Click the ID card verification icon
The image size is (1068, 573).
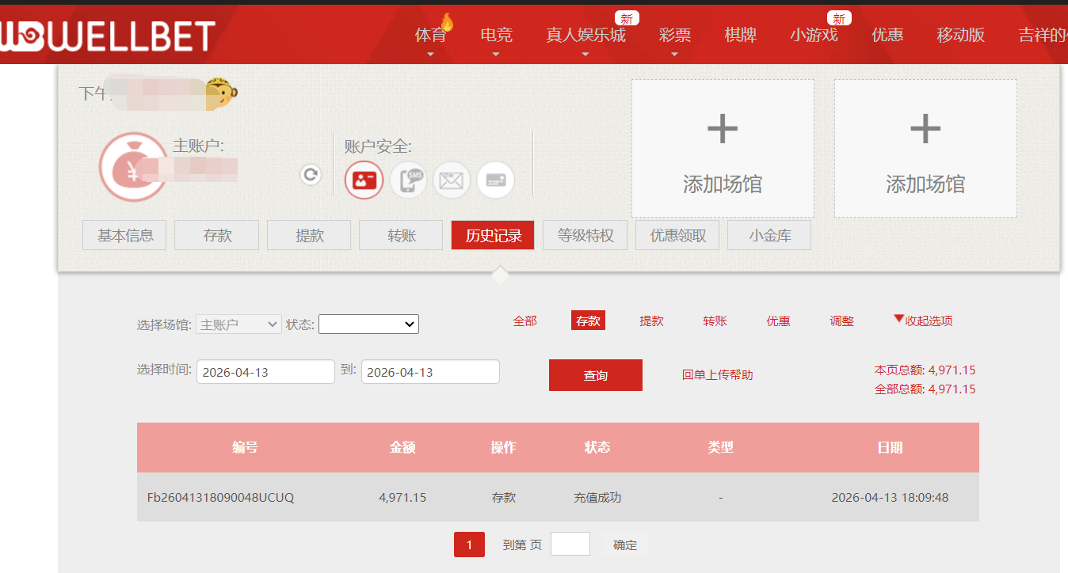[364, 180]
